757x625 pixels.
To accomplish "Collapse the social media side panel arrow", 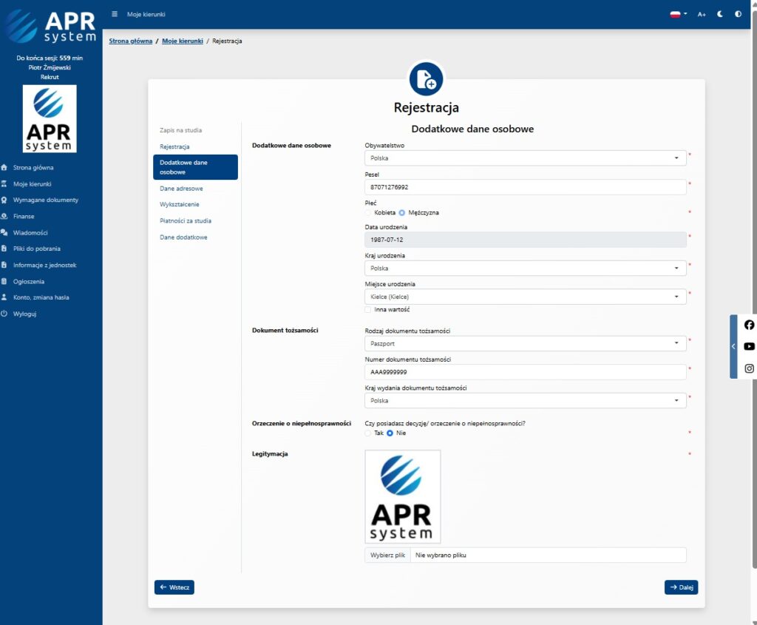I will (x=733, y=346).
